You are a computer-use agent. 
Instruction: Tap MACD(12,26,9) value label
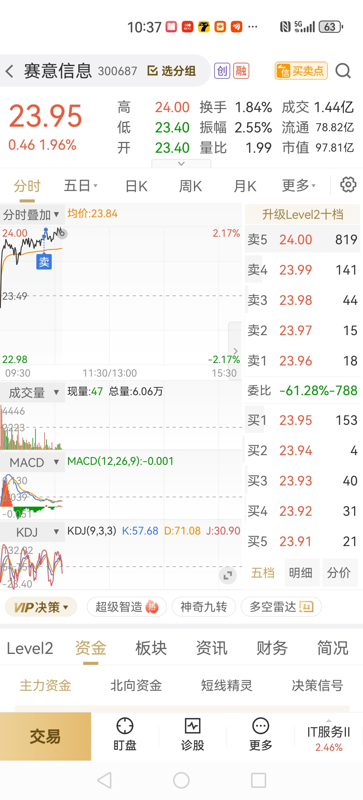[x=120, y=461]
